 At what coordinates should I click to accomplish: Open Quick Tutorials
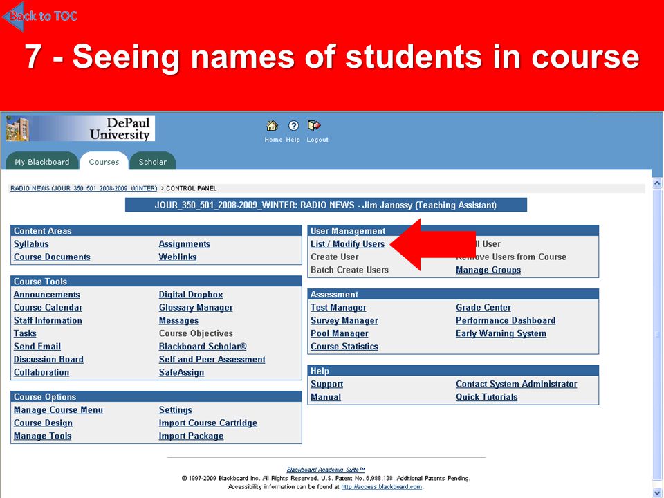486,397
